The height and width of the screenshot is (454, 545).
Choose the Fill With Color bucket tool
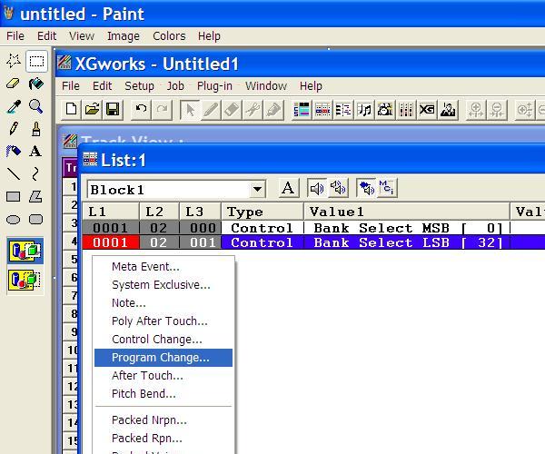pyautogui.click(x=36, y=84)
